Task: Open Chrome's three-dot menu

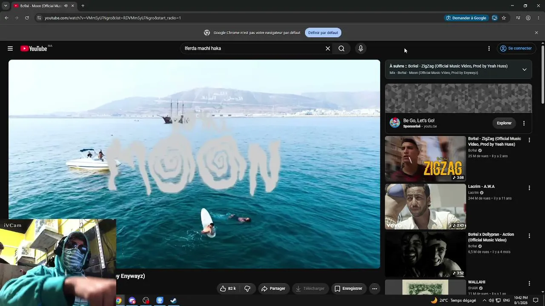Action: (539, 18)
